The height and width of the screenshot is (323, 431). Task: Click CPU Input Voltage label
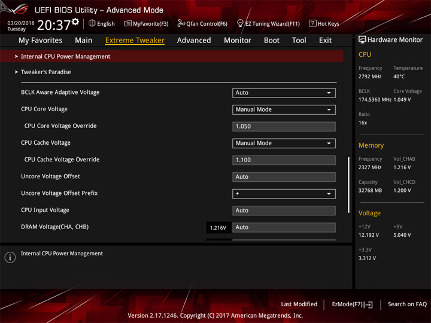45,210
